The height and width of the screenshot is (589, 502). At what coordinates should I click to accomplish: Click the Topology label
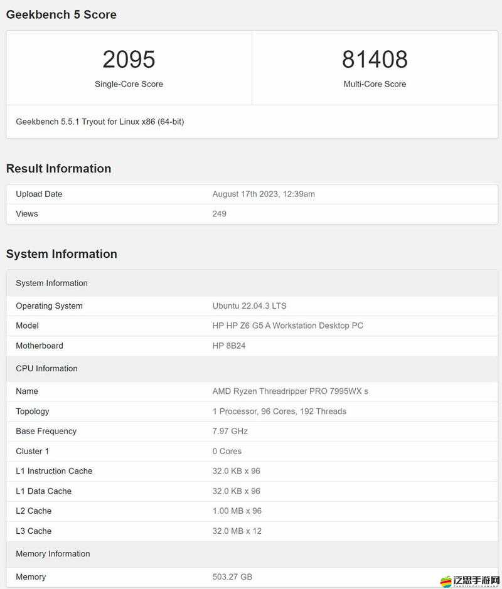click(x=32, y=411)
